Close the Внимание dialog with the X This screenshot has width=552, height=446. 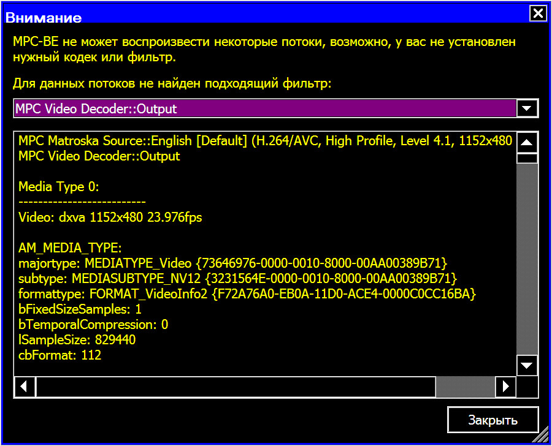pos(538,13)
